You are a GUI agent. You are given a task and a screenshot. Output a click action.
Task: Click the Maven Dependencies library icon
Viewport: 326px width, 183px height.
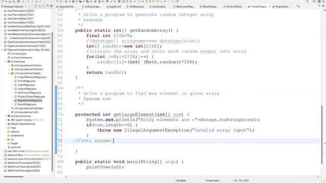coord(9,124)
